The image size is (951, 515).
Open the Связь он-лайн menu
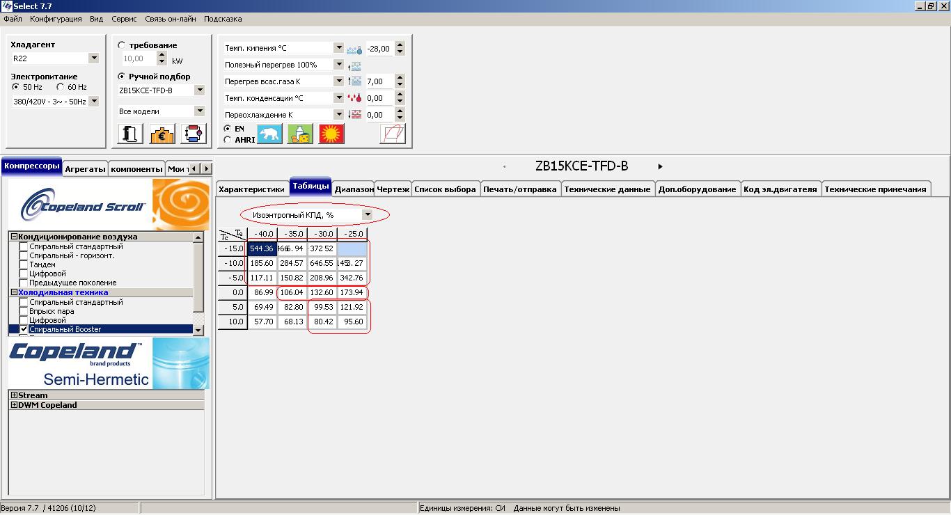(171, 19)
